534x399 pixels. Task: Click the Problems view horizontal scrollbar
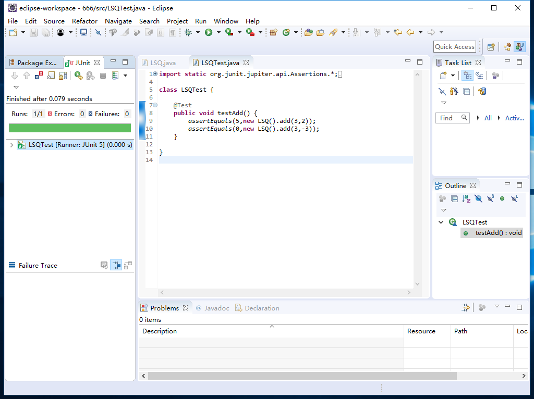[302, 376]
